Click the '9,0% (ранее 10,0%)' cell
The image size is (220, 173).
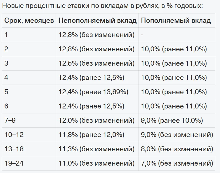pos(177,120)
